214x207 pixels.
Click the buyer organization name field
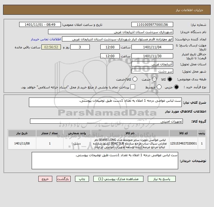pos(111,32)
